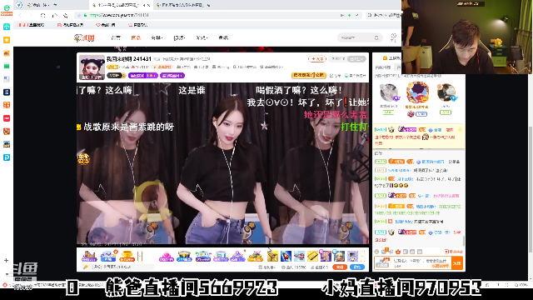Select the gold bar gift icon
The width and height of the screenshot is (533, 300).
(x=312, y=256)
